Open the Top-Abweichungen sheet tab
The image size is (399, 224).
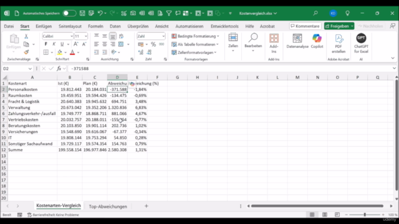[x=108, y=207]
